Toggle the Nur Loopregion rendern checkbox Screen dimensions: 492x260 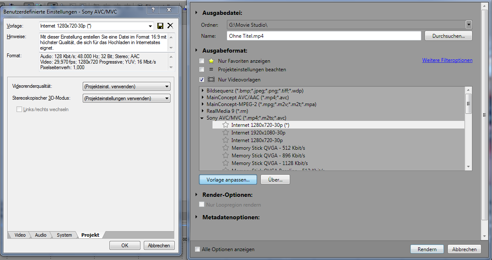(x=202, y=204)
